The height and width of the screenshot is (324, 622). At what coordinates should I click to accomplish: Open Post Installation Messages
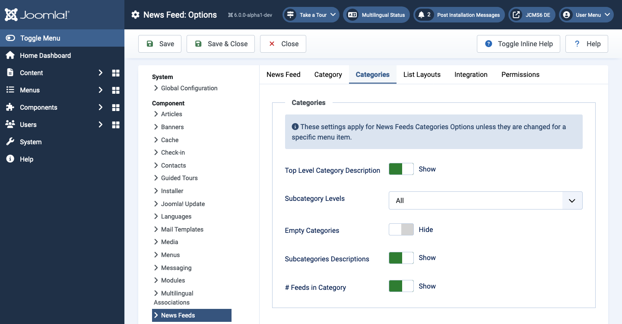(x=459, y=15)
